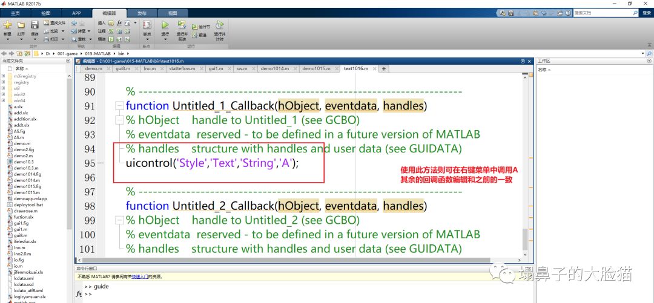Screen dimensions: 654x303
Task: Collapse the toolstrip with the minimize arrow
Action: pos(649,45)
